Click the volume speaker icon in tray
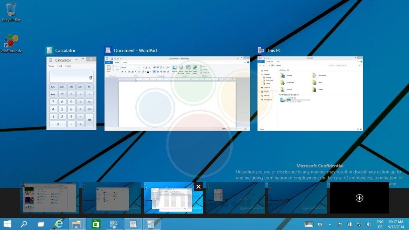The image size is (409, 230). point(369,224)
